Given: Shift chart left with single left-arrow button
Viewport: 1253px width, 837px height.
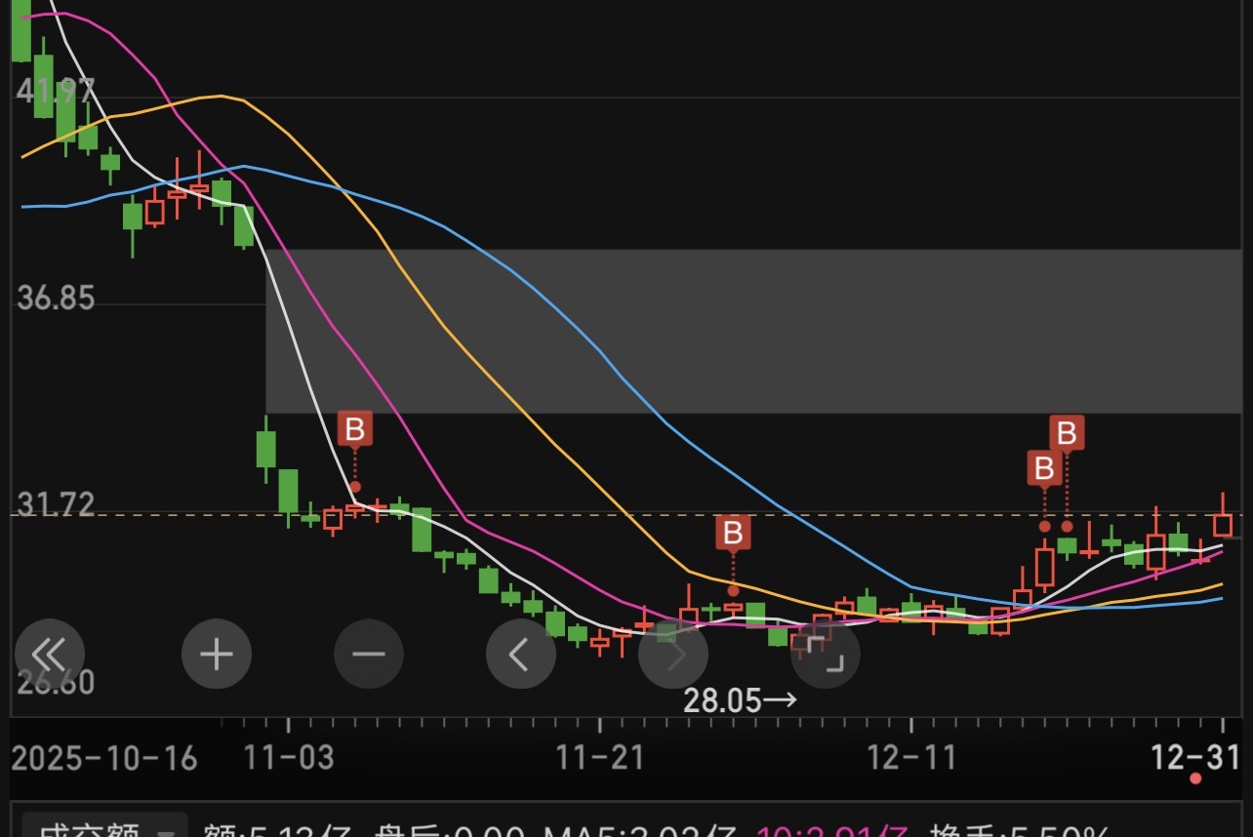Looking at the screenshot, I should coord(521,654).
